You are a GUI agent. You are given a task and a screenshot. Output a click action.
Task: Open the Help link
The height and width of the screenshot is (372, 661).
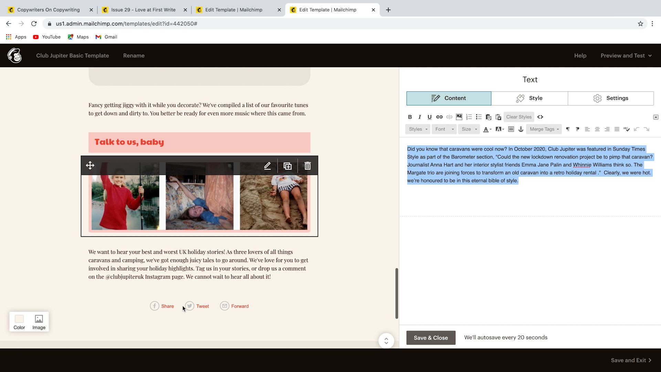[x=580, y=55]
